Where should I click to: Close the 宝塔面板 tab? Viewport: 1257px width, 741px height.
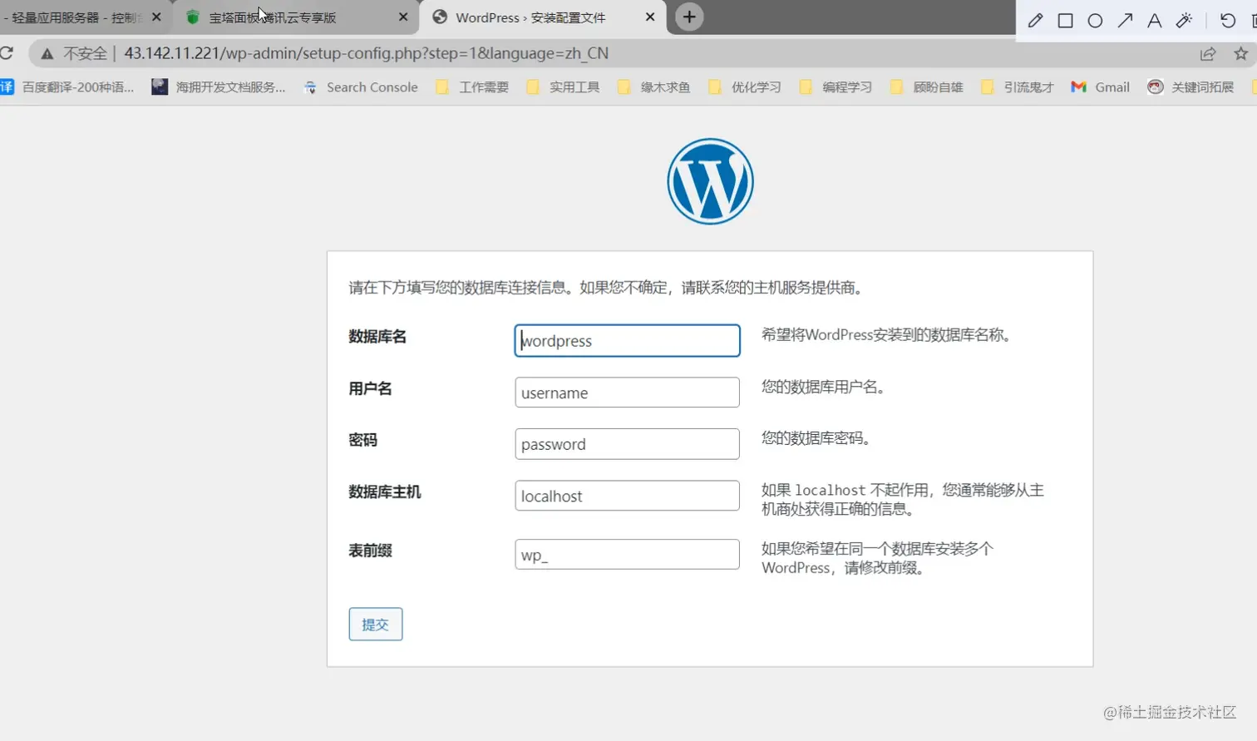403,17
